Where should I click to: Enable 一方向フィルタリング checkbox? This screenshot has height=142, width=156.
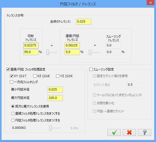pyautogui.click(x=11, y=82)
